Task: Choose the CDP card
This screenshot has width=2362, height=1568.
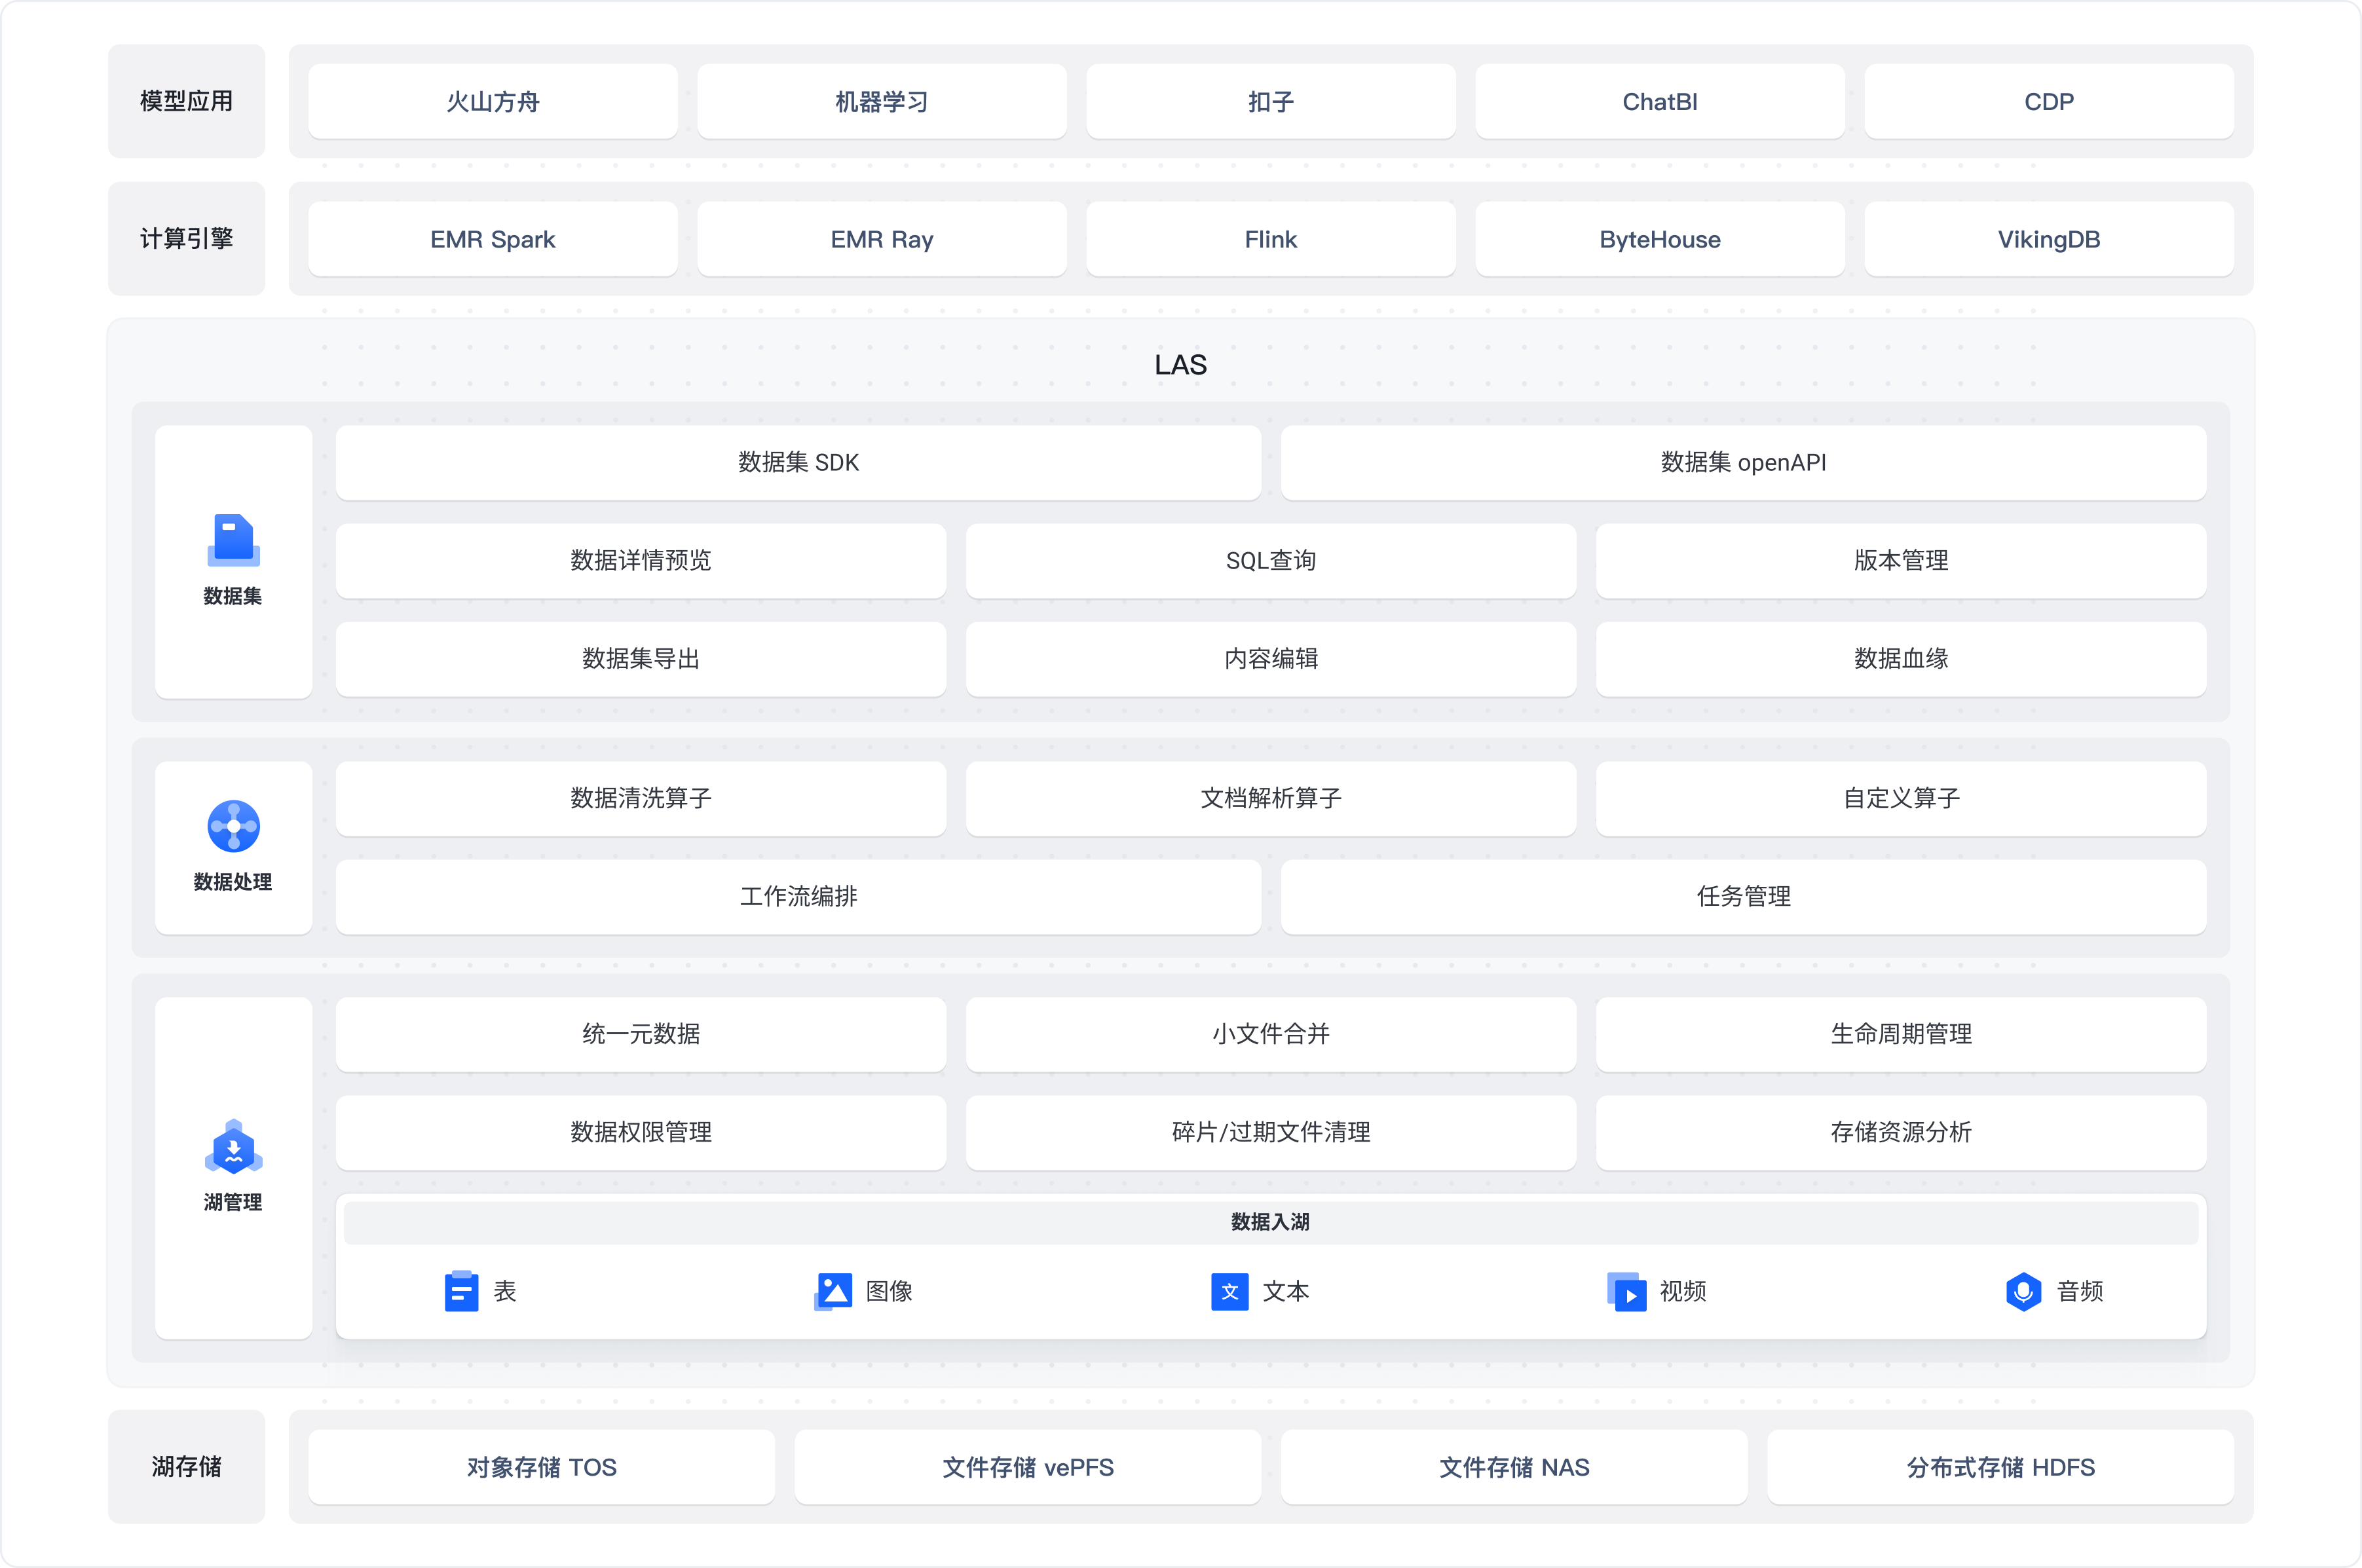Action: [x=2049, y=101]
